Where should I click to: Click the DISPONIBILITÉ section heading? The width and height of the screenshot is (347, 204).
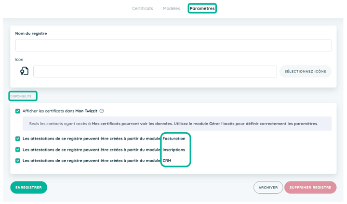(x=21, y=96)
